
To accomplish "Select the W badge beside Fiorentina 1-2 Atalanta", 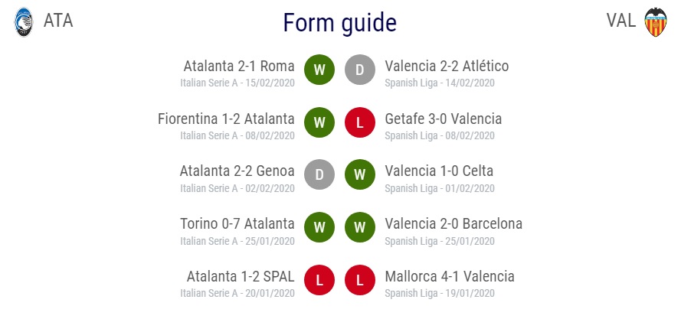I will [319, 122].
